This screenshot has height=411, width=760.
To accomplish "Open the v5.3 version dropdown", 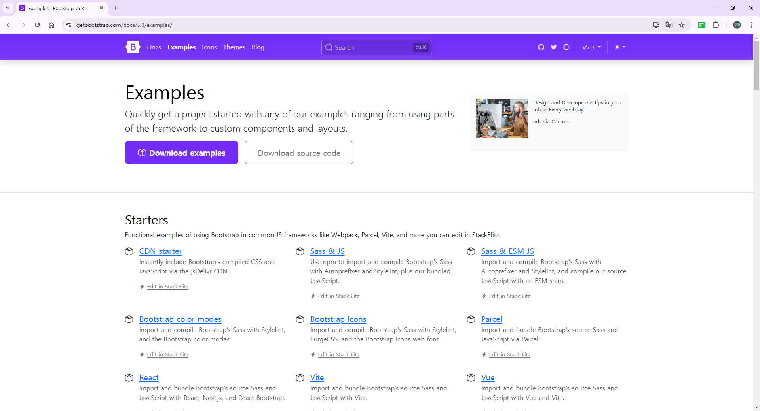I will coord(591,47).
